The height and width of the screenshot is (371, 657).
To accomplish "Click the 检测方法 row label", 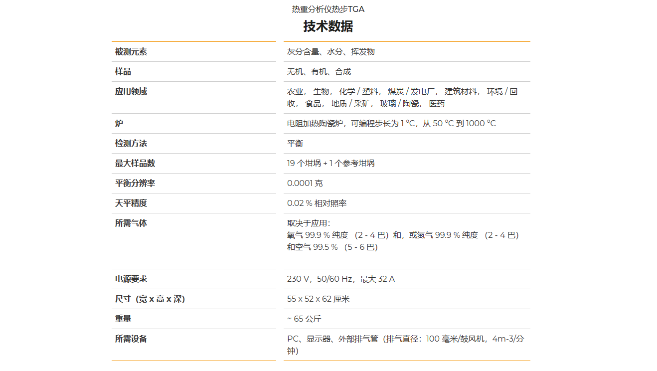I will (x=131, y=144).
